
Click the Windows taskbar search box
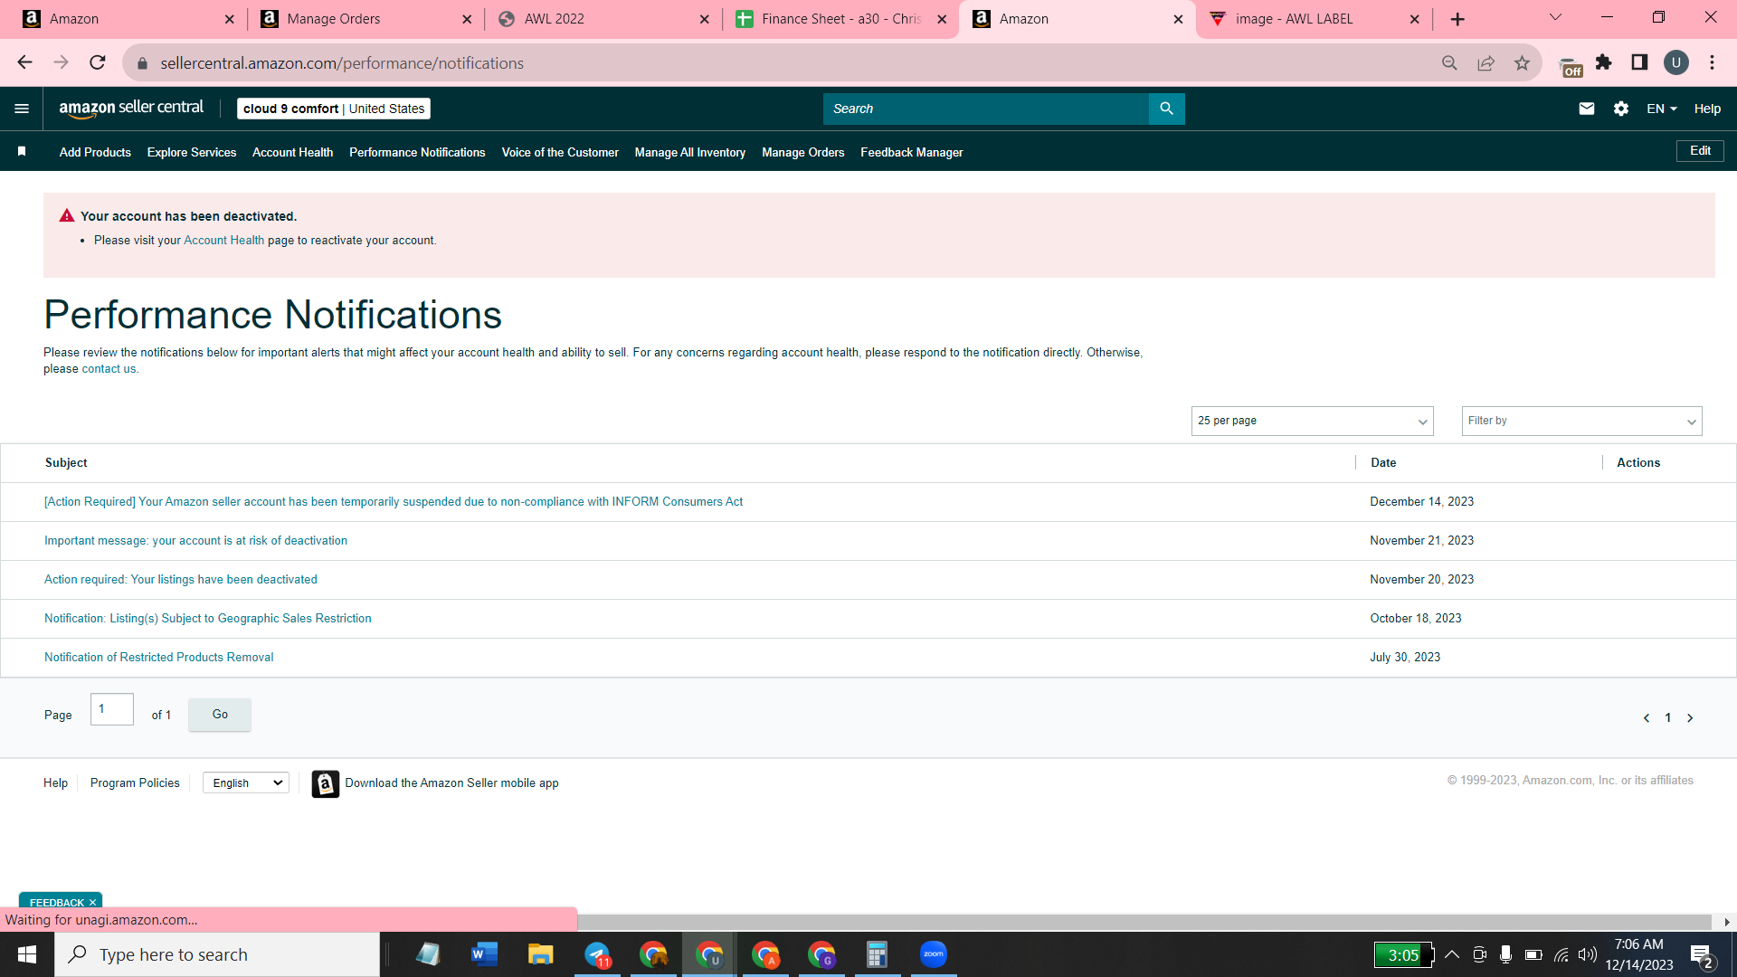217,954
